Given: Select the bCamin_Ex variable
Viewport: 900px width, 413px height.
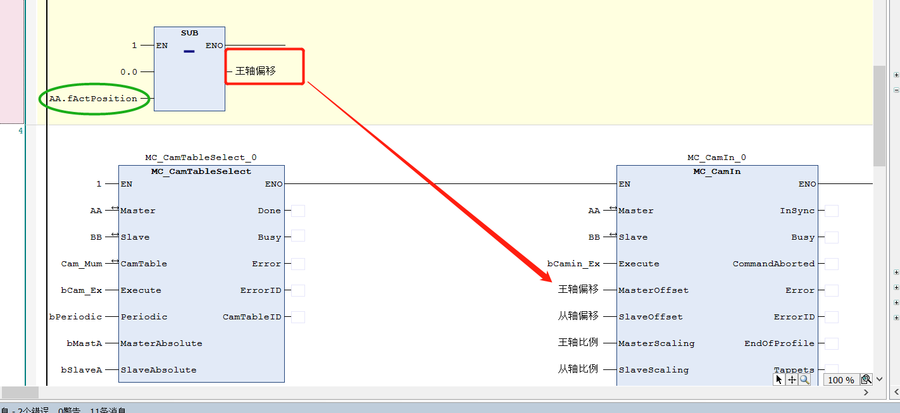Looking at the screenshot, I should point(573,264).
